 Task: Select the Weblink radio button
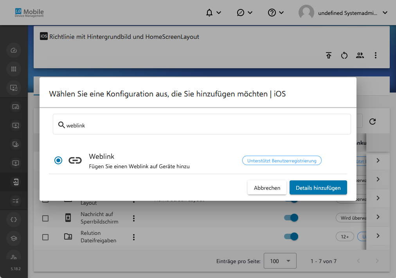click(x=58, y=160)
